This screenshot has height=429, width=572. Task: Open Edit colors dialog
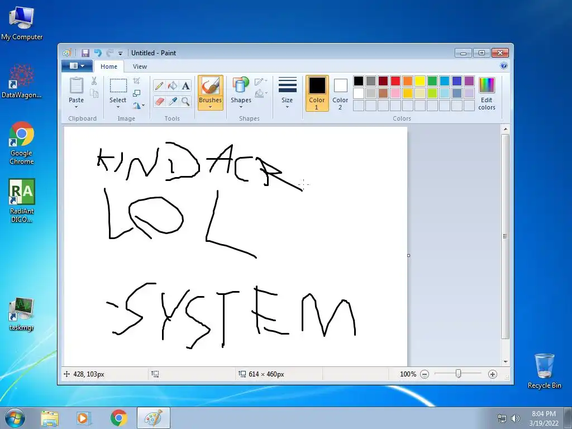tap(487, 94)
